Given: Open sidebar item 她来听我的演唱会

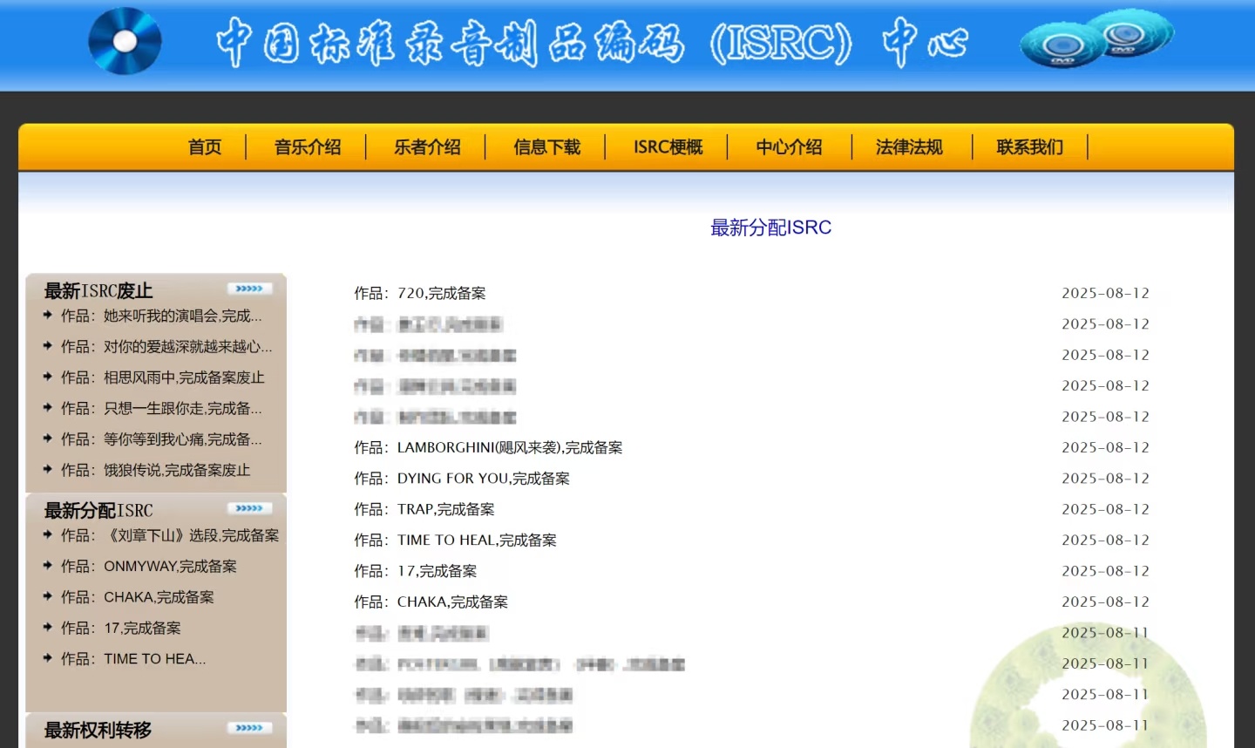Looking at the screenshot, I should coord(161,316).
